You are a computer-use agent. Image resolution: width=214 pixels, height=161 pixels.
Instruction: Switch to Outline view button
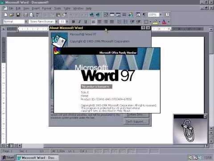pos(16,145)
